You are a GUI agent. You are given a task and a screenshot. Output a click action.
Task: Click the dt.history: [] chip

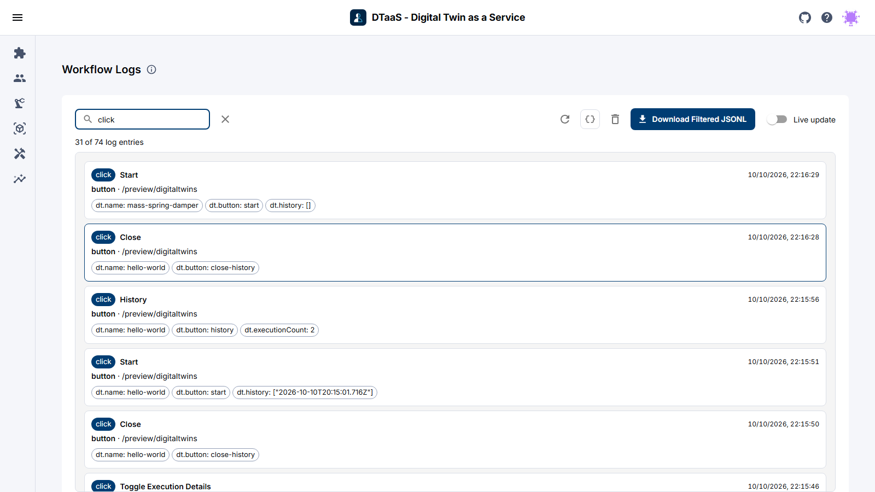click(290, 206)
